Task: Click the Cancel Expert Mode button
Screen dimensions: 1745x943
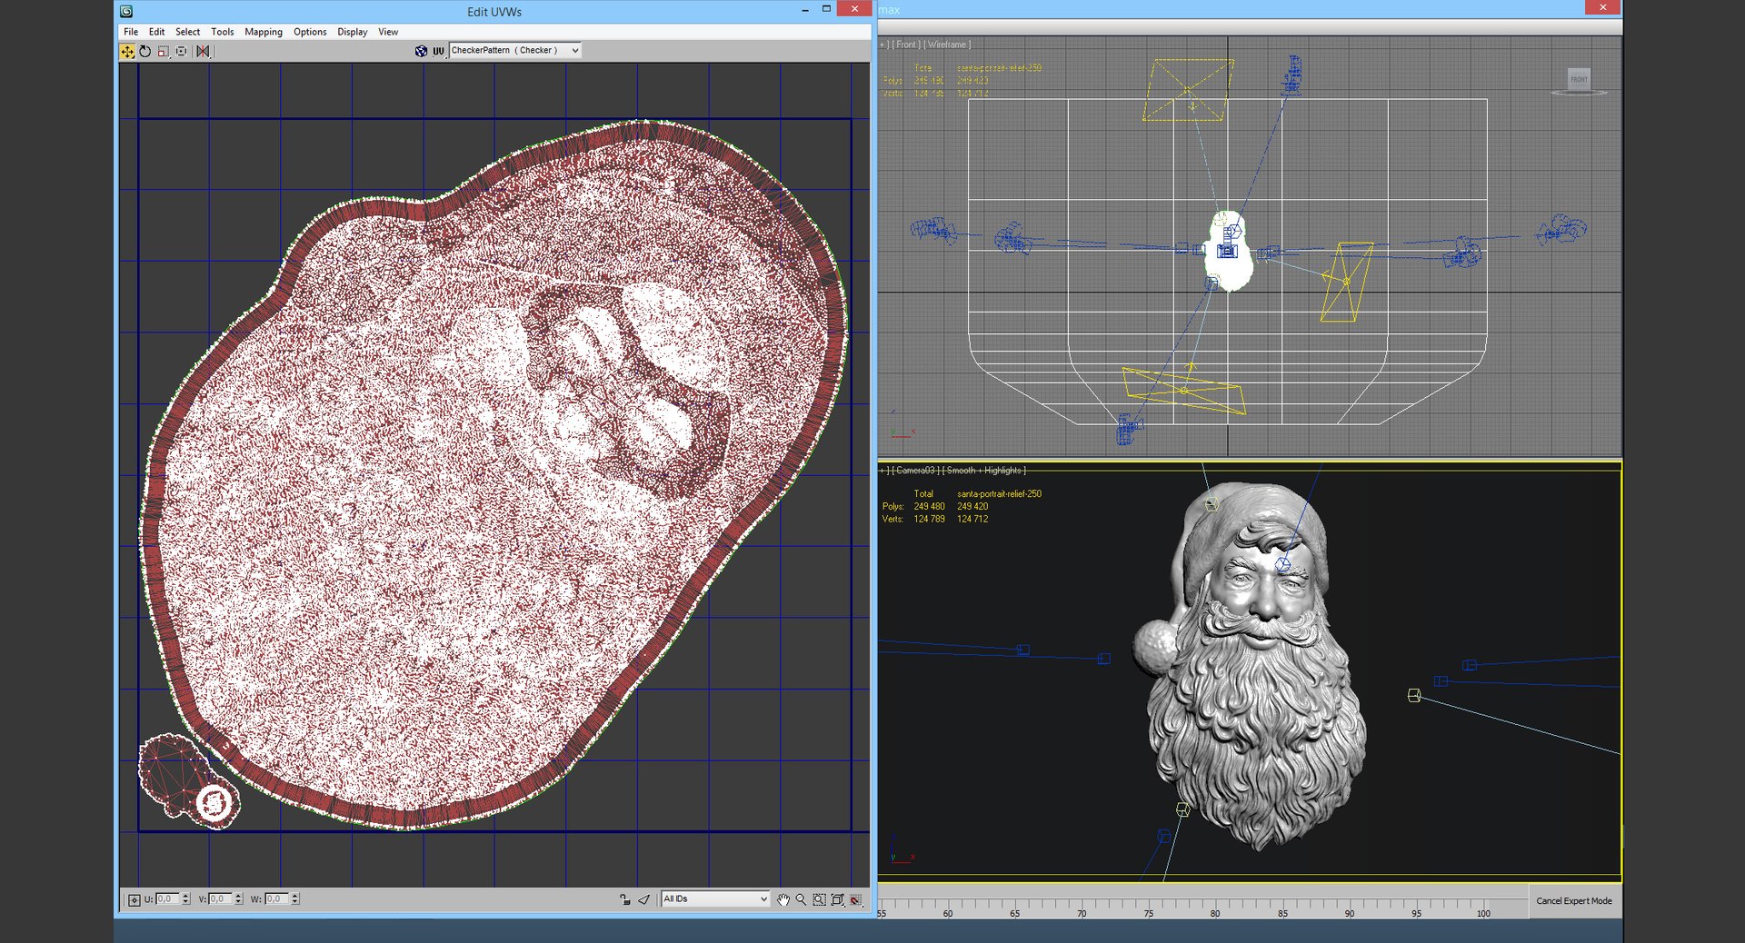Action: 1574,901
